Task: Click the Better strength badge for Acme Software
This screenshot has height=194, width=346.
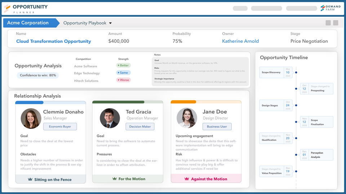Action: [123, 65]
